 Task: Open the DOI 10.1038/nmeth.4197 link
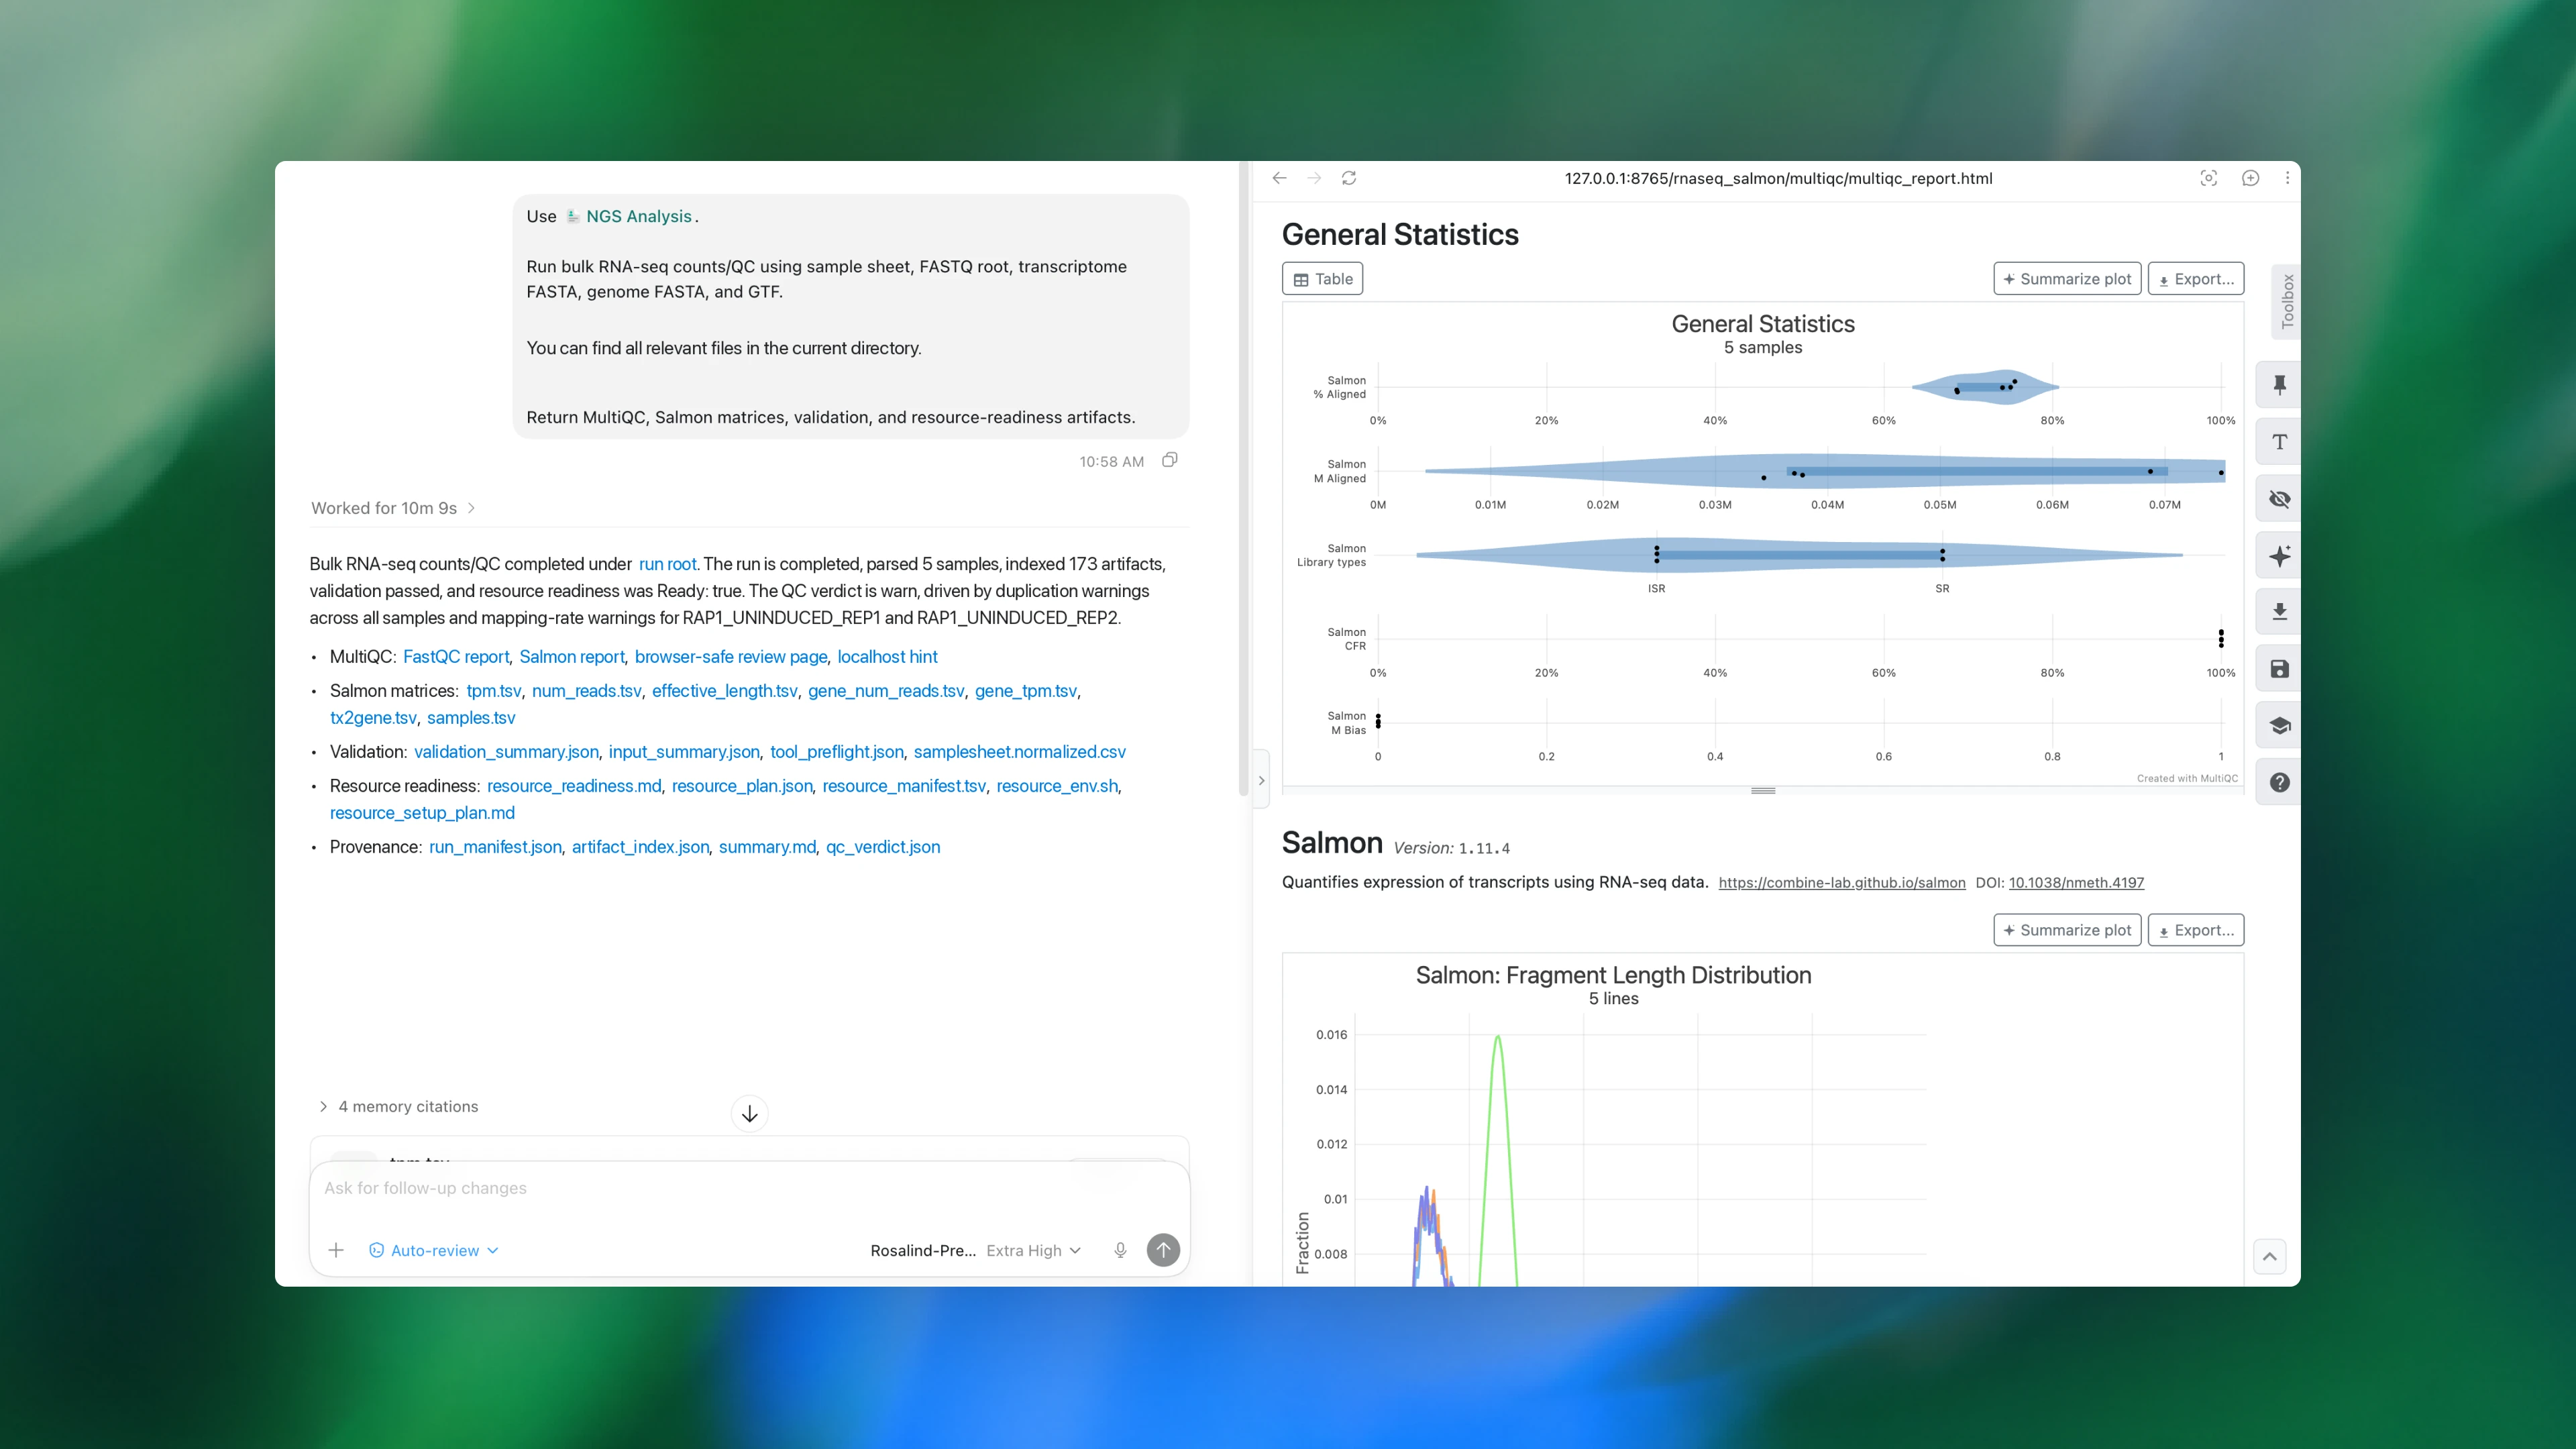pos(2076,883)
